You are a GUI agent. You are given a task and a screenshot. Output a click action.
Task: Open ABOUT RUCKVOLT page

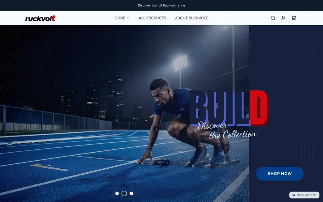[x=191, y=18]
